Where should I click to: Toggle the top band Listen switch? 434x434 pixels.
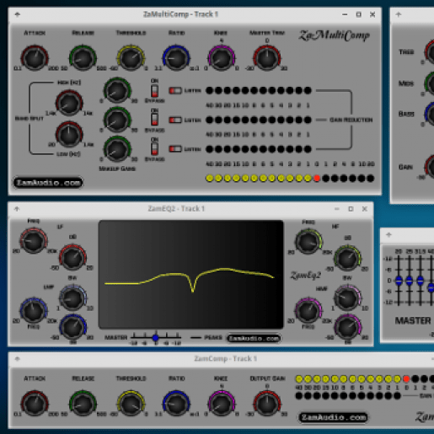click(175, 90)
